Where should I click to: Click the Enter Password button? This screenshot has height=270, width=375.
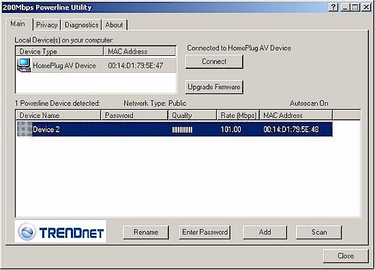205,232
